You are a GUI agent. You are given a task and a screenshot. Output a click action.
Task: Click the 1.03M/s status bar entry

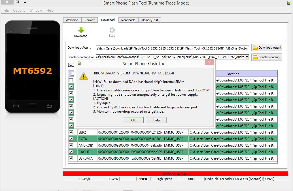[77, 179]
